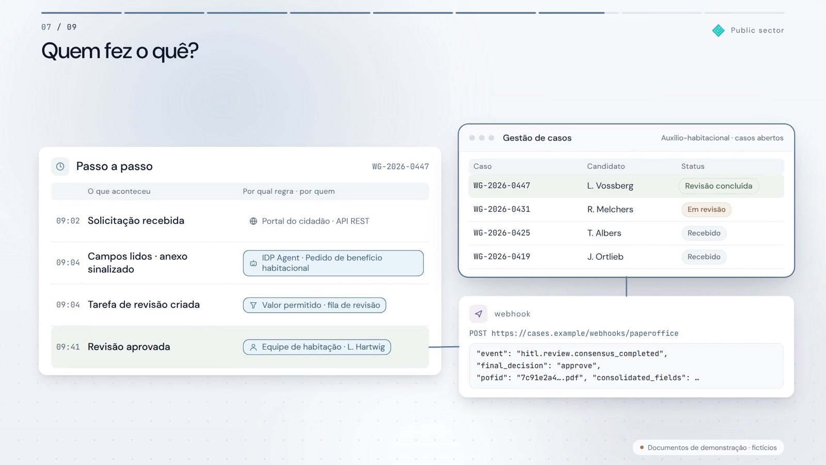826x465 pixels.
Task: Click the teal Public sector diamond logo
Action: tap(718, 30)
